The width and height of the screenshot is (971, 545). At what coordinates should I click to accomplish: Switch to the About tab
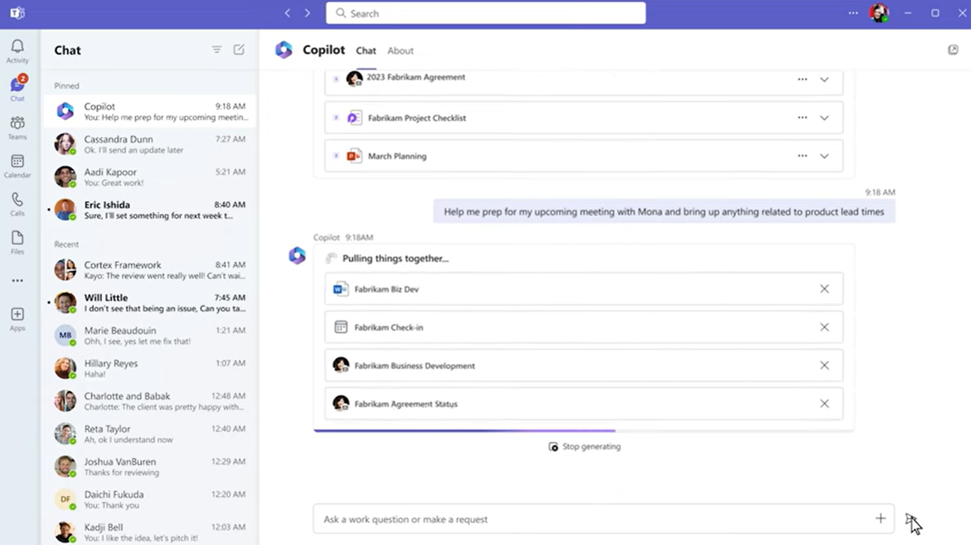[x=400, y=51]
